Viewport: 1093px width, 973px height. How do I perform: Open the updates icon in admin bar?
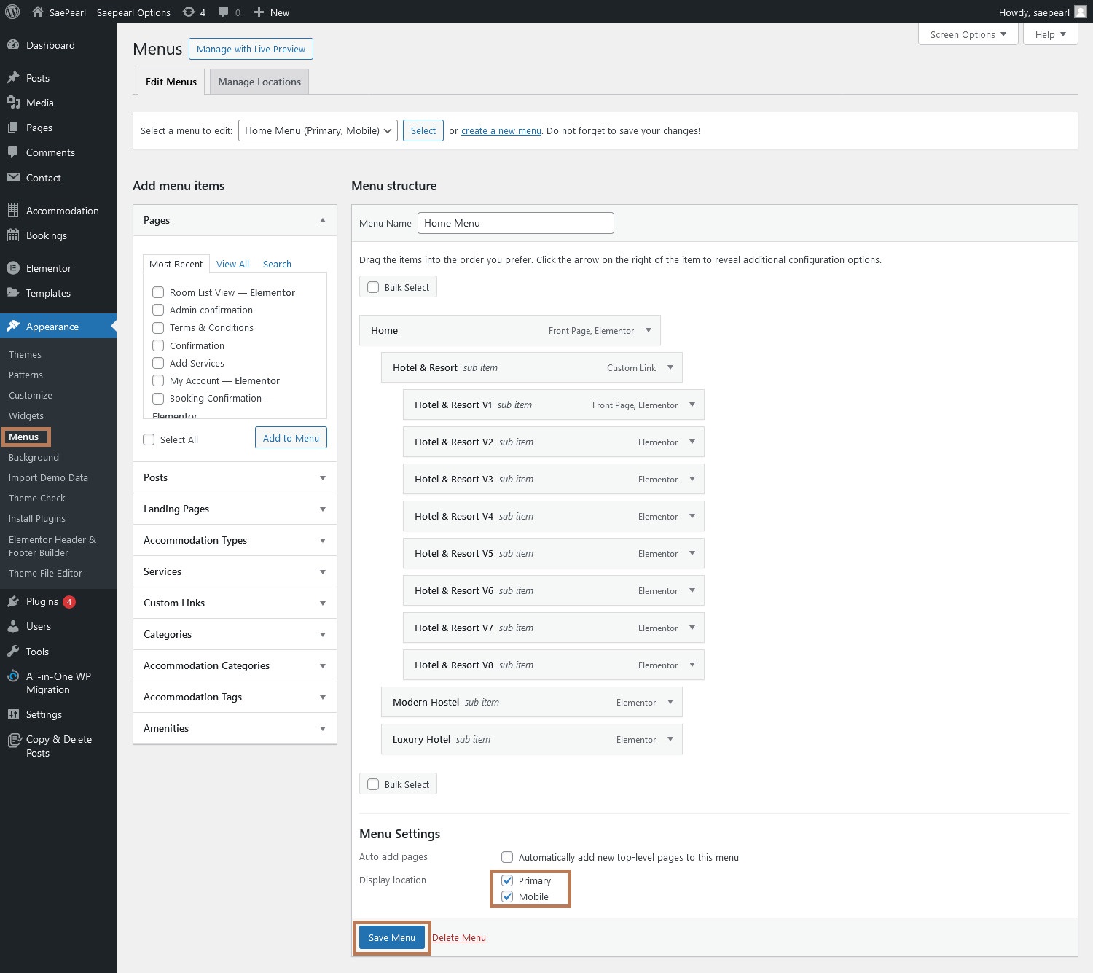(x=189, y=12)
